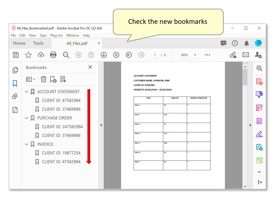Save the document
This screenshot has height=199, width=275.
(16, 55)
